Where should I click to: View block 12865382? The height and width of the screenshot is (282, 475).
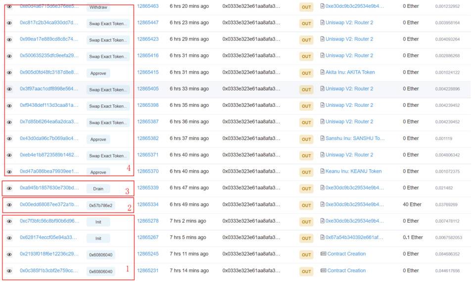(148, 139)
